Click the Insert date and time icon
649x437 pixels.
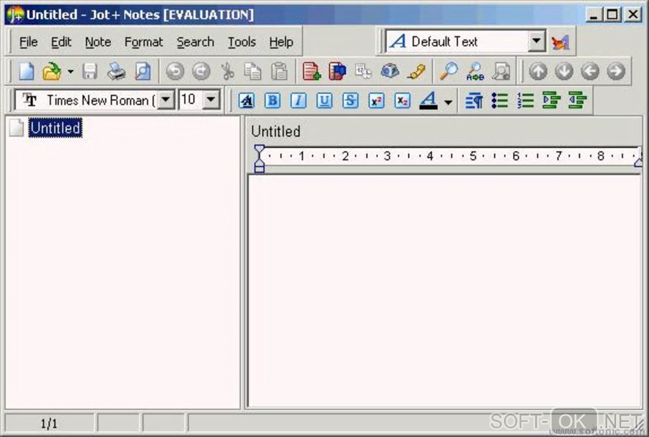(x=363, y=71)
